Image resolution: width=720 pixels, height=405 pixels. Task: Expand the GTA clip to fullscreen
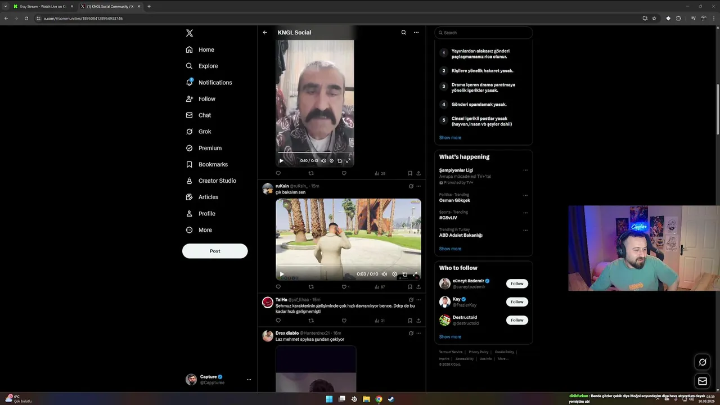click(415, 274)
